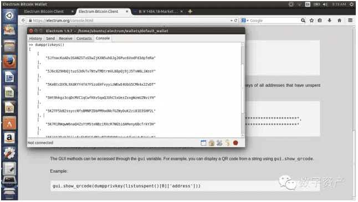
Task: Switch to first Electrum Bitcoin Client browser tab
Action: [44, 12]
